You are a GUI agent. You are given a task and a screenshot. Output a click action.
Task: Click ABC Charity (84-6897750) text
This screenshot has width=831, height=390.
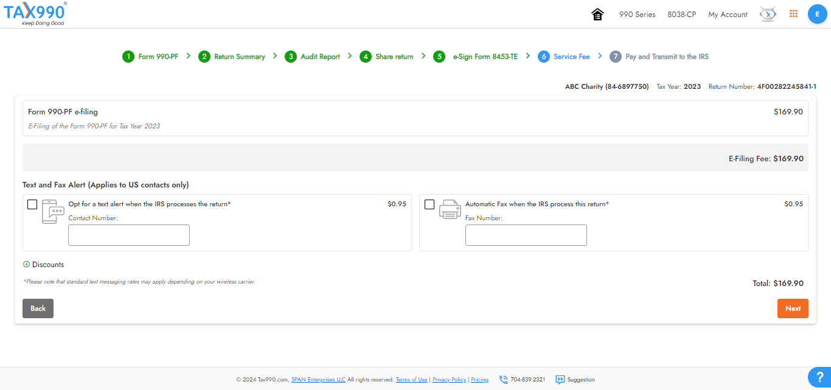click(607, 87)
